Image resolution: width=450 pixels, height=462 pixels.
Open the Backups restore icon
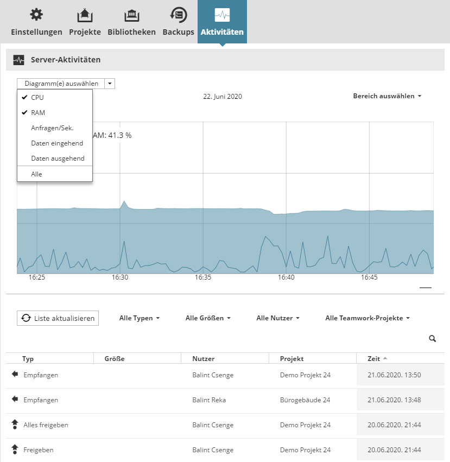pyautogui.click(x=178, y=15)
